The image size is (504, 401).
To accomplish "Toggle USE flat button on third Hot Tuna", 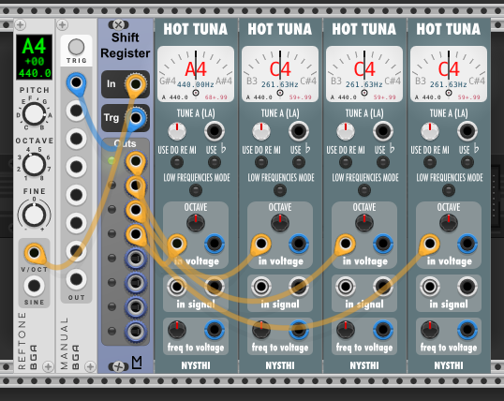I will click(x=383, y=162).
